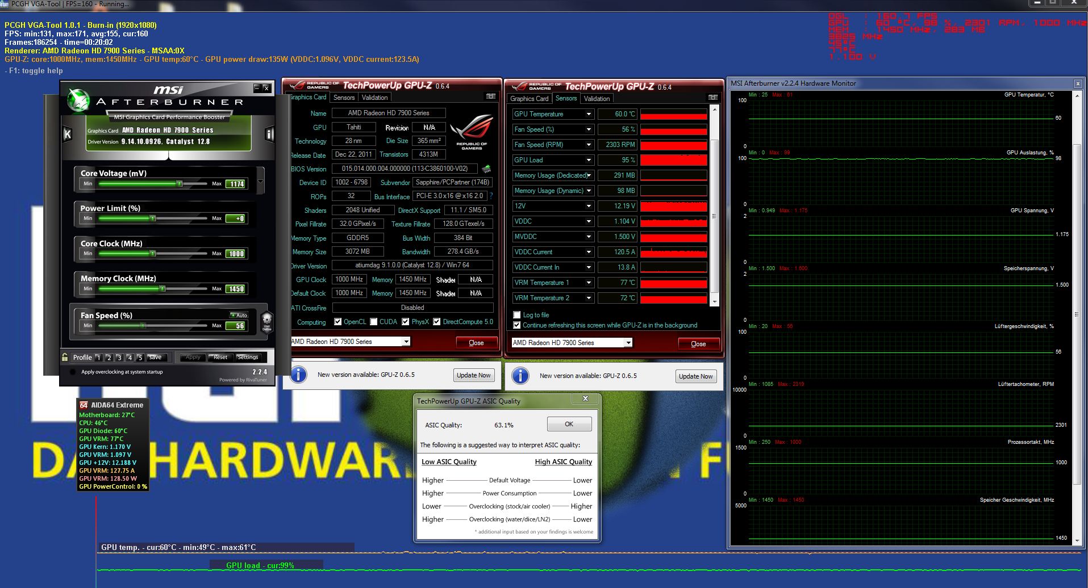Click the Core Clock slider handle
Image resolution: width=1088 pixels, height=588 pixels.
(152, 253)
